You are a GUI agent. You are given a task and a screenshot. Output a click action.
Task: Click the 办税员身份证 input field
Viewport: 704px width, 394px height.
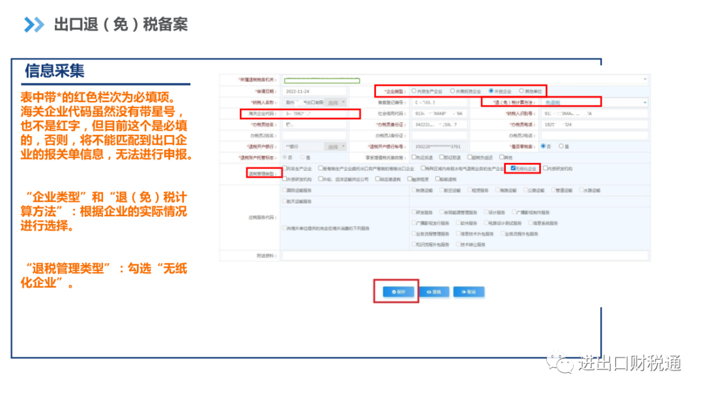(x=440, y=124)
